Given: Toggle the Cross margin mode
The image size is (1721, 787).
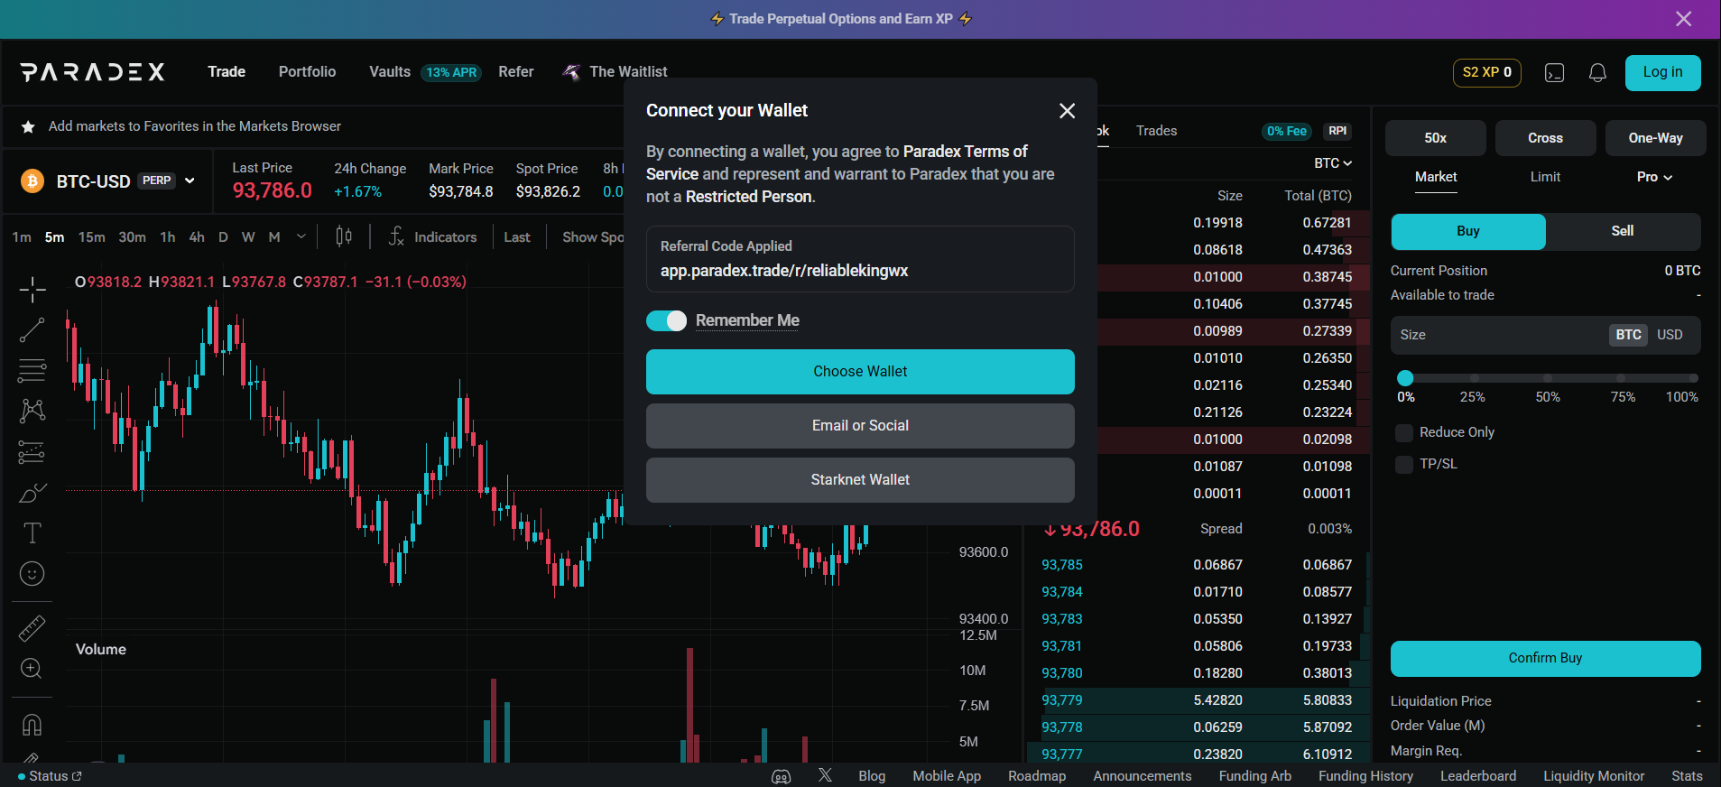Looking at the screenshot, I should [1545, 138].
